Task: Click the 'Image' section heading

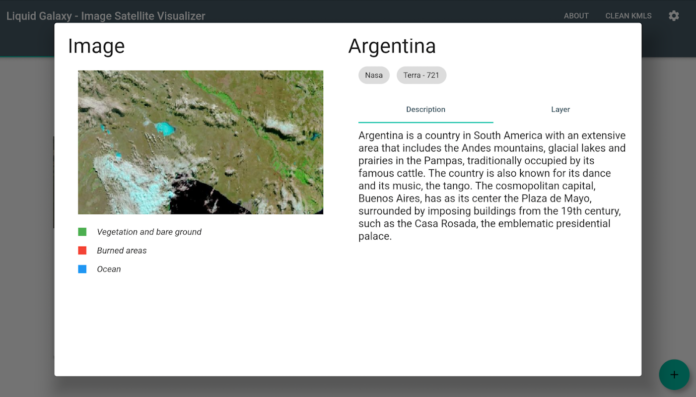Action: [96, 46]
